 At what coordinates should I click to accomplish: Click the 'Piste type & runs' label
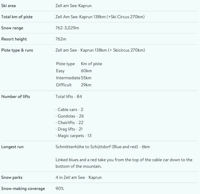tap(17, 50)
